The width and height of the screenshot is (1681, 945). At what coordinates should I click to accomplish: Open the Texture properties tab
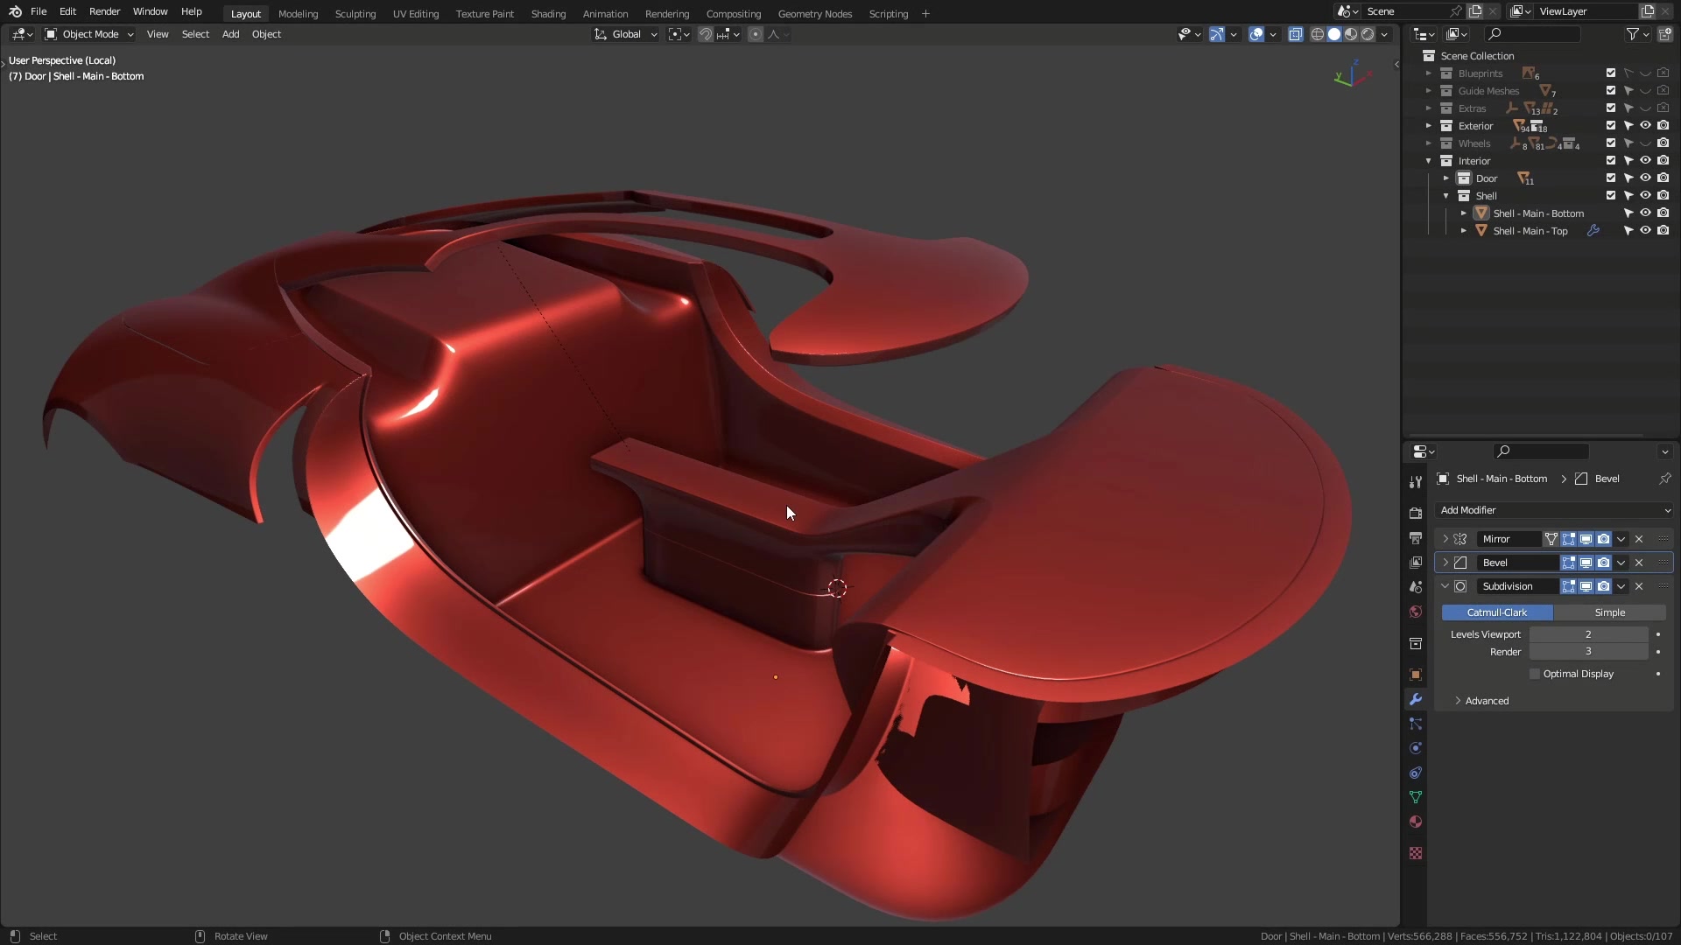point(1416,853)
